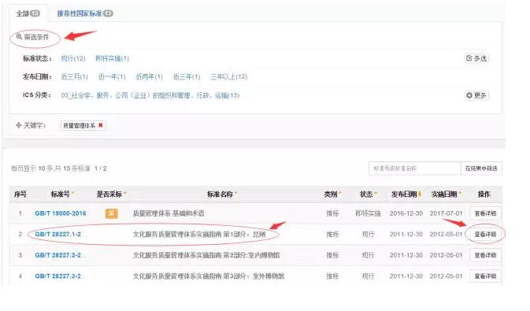Filter by 即将实施(1) status

pos(112,58)
